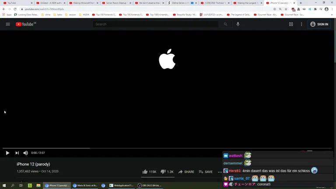The image size is (336, 189).
Task: Open Windows taskbar search
Action: pos(12,185)
